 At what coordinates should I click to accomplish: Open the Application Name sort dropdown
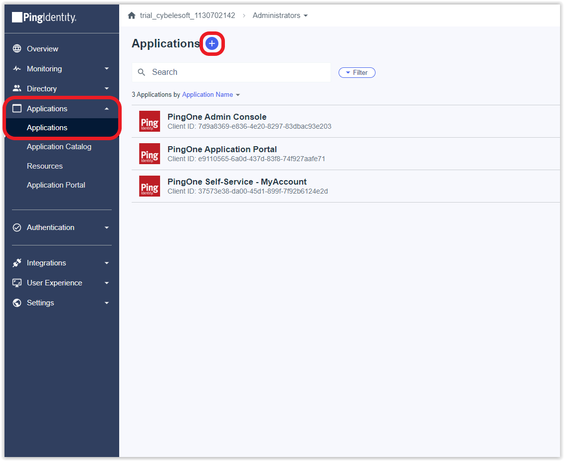pos(211,95)
